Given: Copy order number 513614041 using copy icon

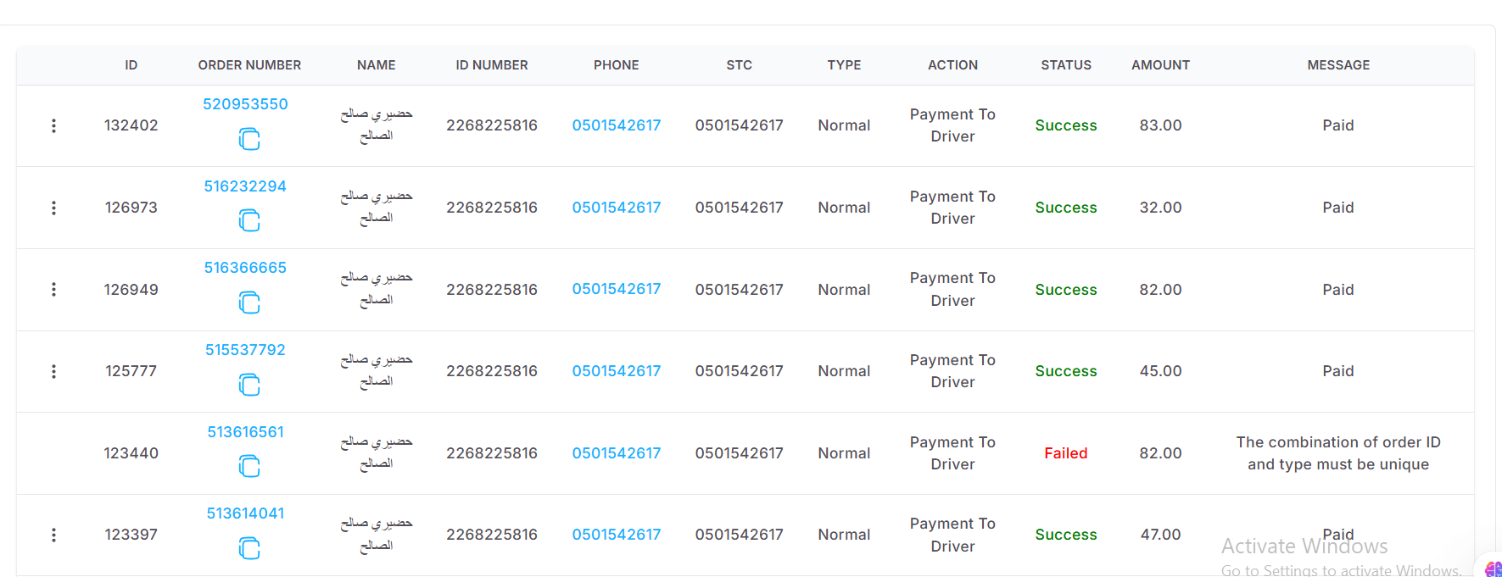Looking at the screenshot, I should coord(248,548).
